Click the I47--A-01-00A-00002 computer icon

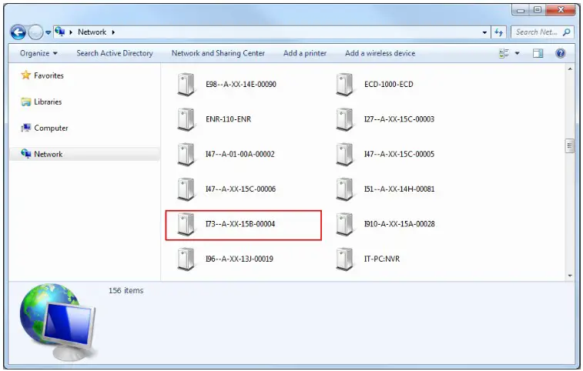click(186, 154)
